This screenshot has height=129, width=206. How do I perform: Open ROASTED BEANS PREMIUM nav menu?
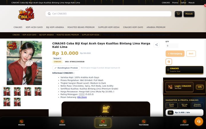click(x=81, y=27)
